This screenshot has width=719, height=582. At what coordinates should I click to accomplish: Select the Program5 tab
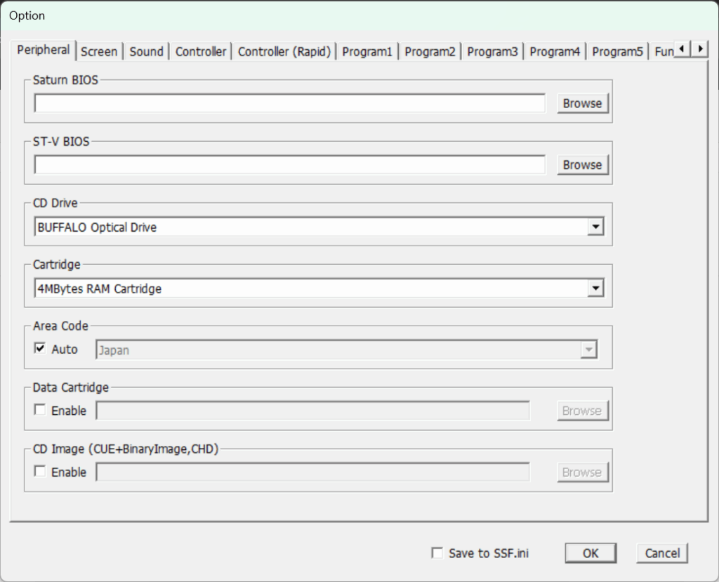[x=617, y=51]
